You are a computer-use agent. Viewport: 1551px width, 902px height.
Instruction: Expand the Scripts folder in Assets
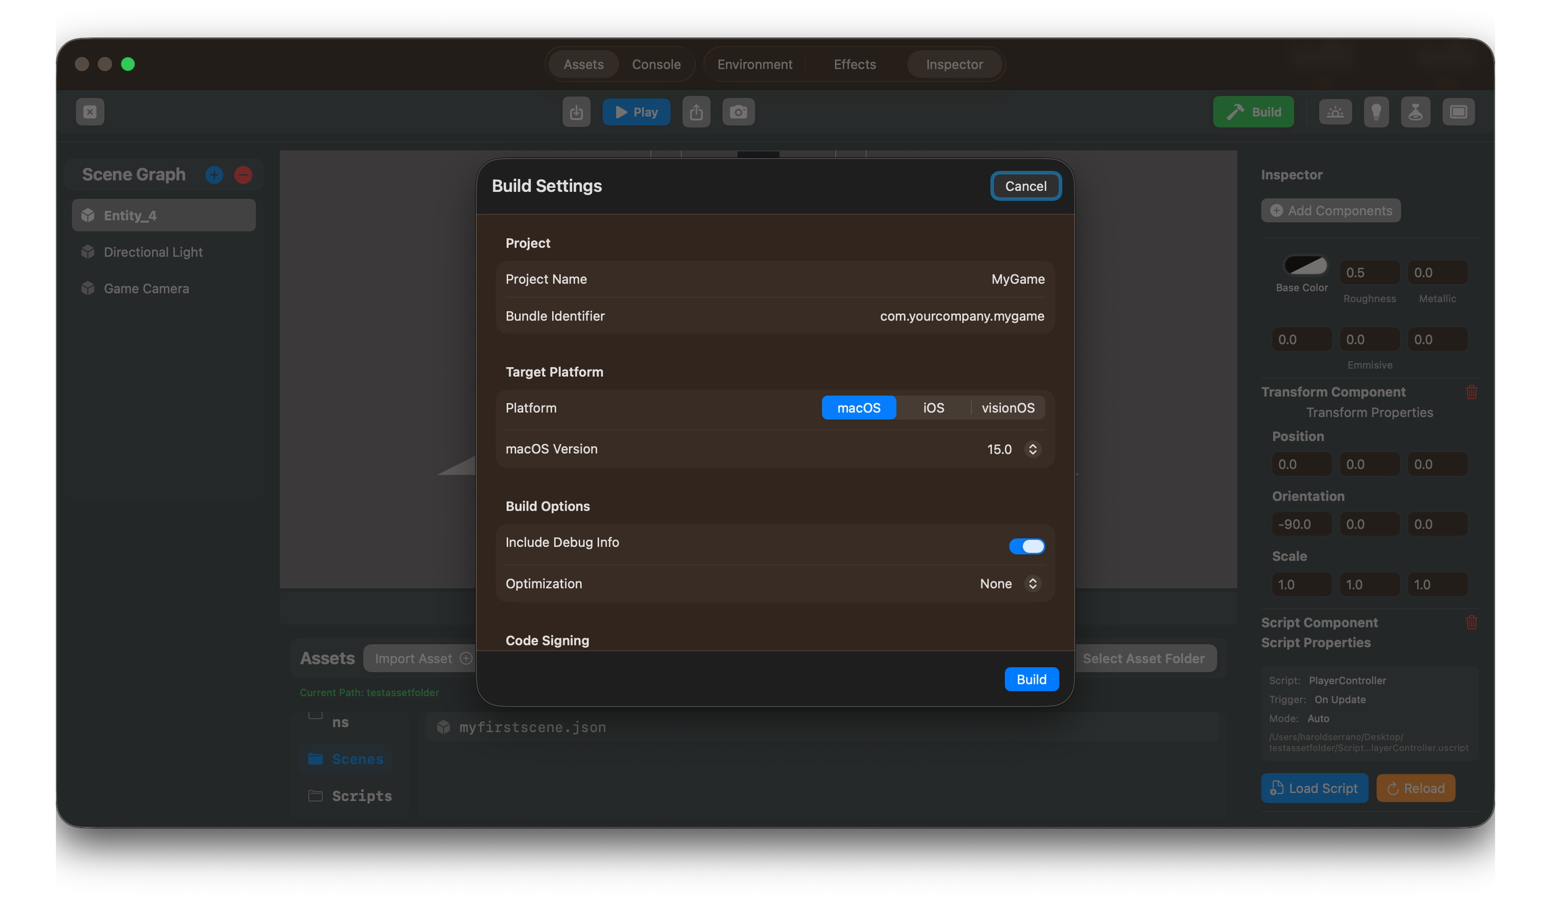coord(361,795)
